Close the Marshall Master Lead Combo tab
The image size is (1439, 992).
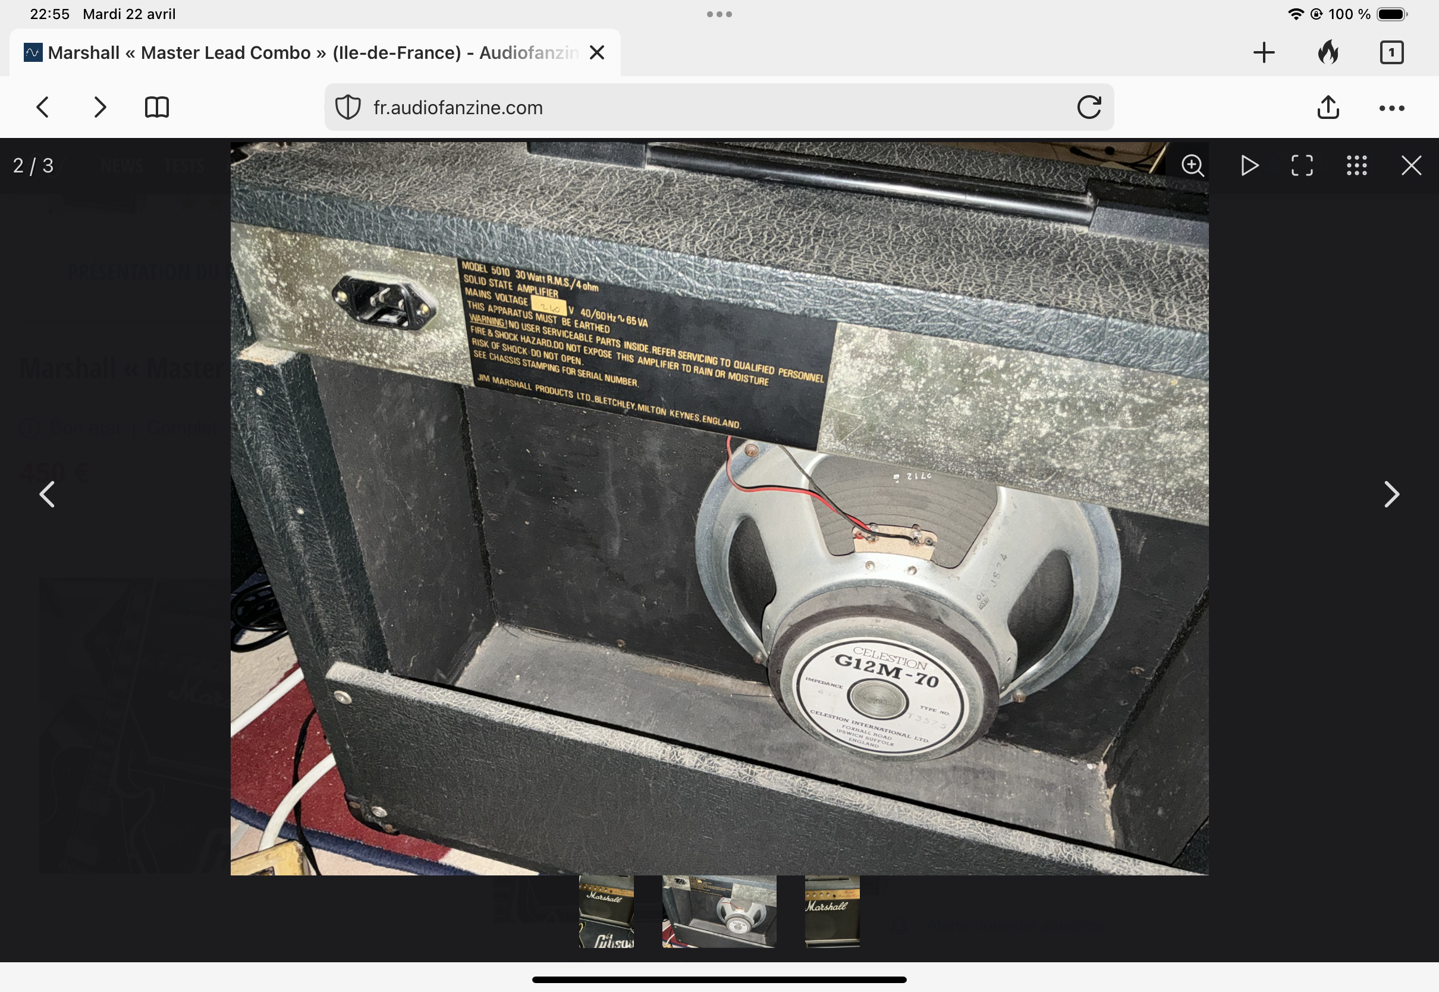pos(596,53)
